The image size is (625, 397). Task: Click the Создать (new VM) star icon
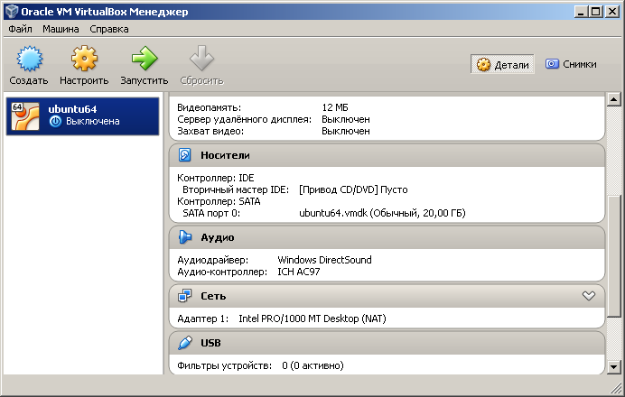[29, 59]
